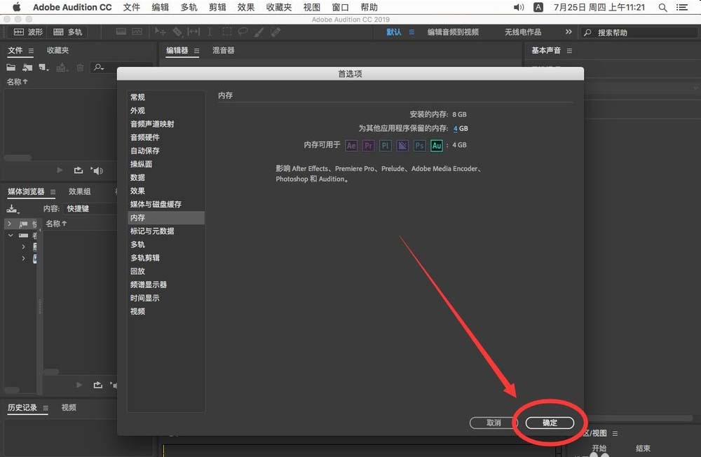
Task: Play preview in Media Browser panel
Action: (79, 385)
